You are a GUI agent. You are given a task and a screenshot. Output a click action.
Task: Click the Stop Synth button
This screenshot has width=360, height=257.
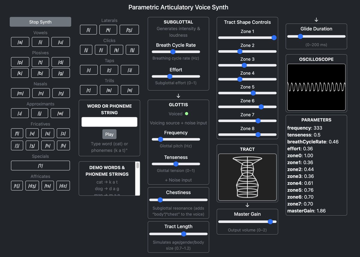click(40, 22)
